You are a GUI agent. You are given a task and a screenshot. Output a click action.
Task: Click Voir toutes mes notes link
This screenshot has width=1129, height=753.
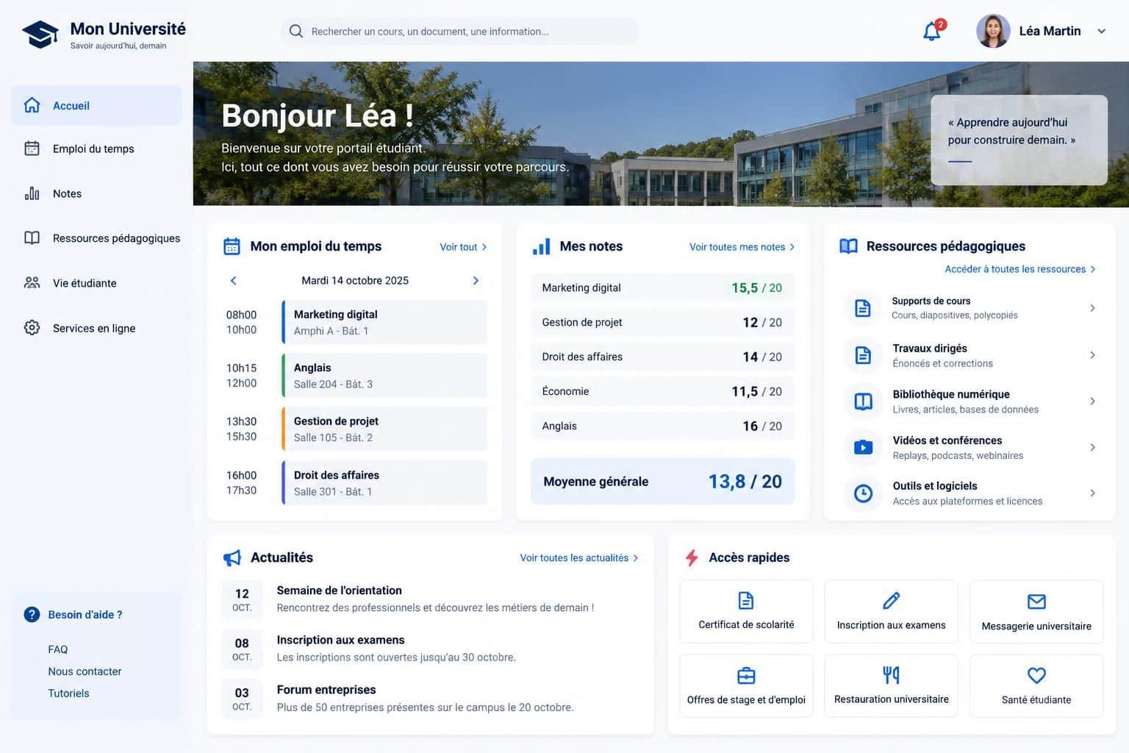[742, 247]
